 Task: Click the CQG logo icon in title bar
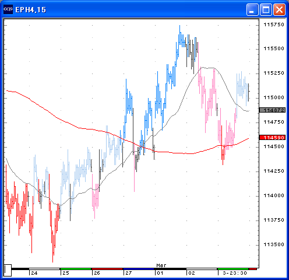coord(8,9)
